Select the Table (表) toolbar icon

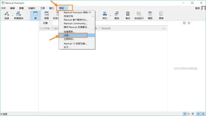[36, 16]
